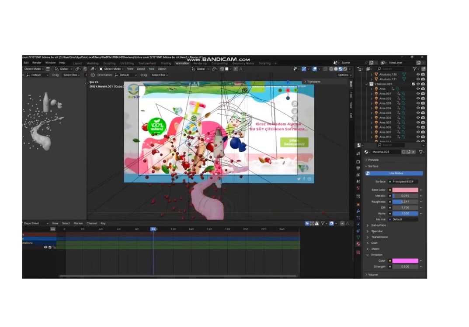469x327 pixels.
Task: Disable rendering of Area.008 via camera icon
Action: click(423, 127)
